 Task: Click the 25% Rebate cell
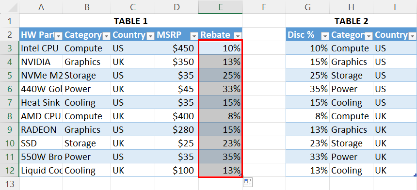point(220,75)
